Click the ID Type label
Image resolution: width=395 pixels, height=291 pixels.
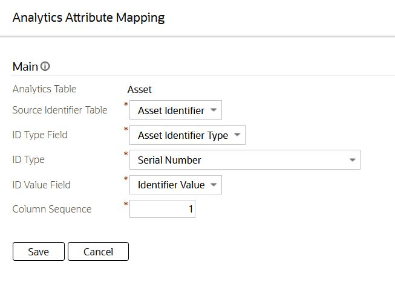pos(28,160)
